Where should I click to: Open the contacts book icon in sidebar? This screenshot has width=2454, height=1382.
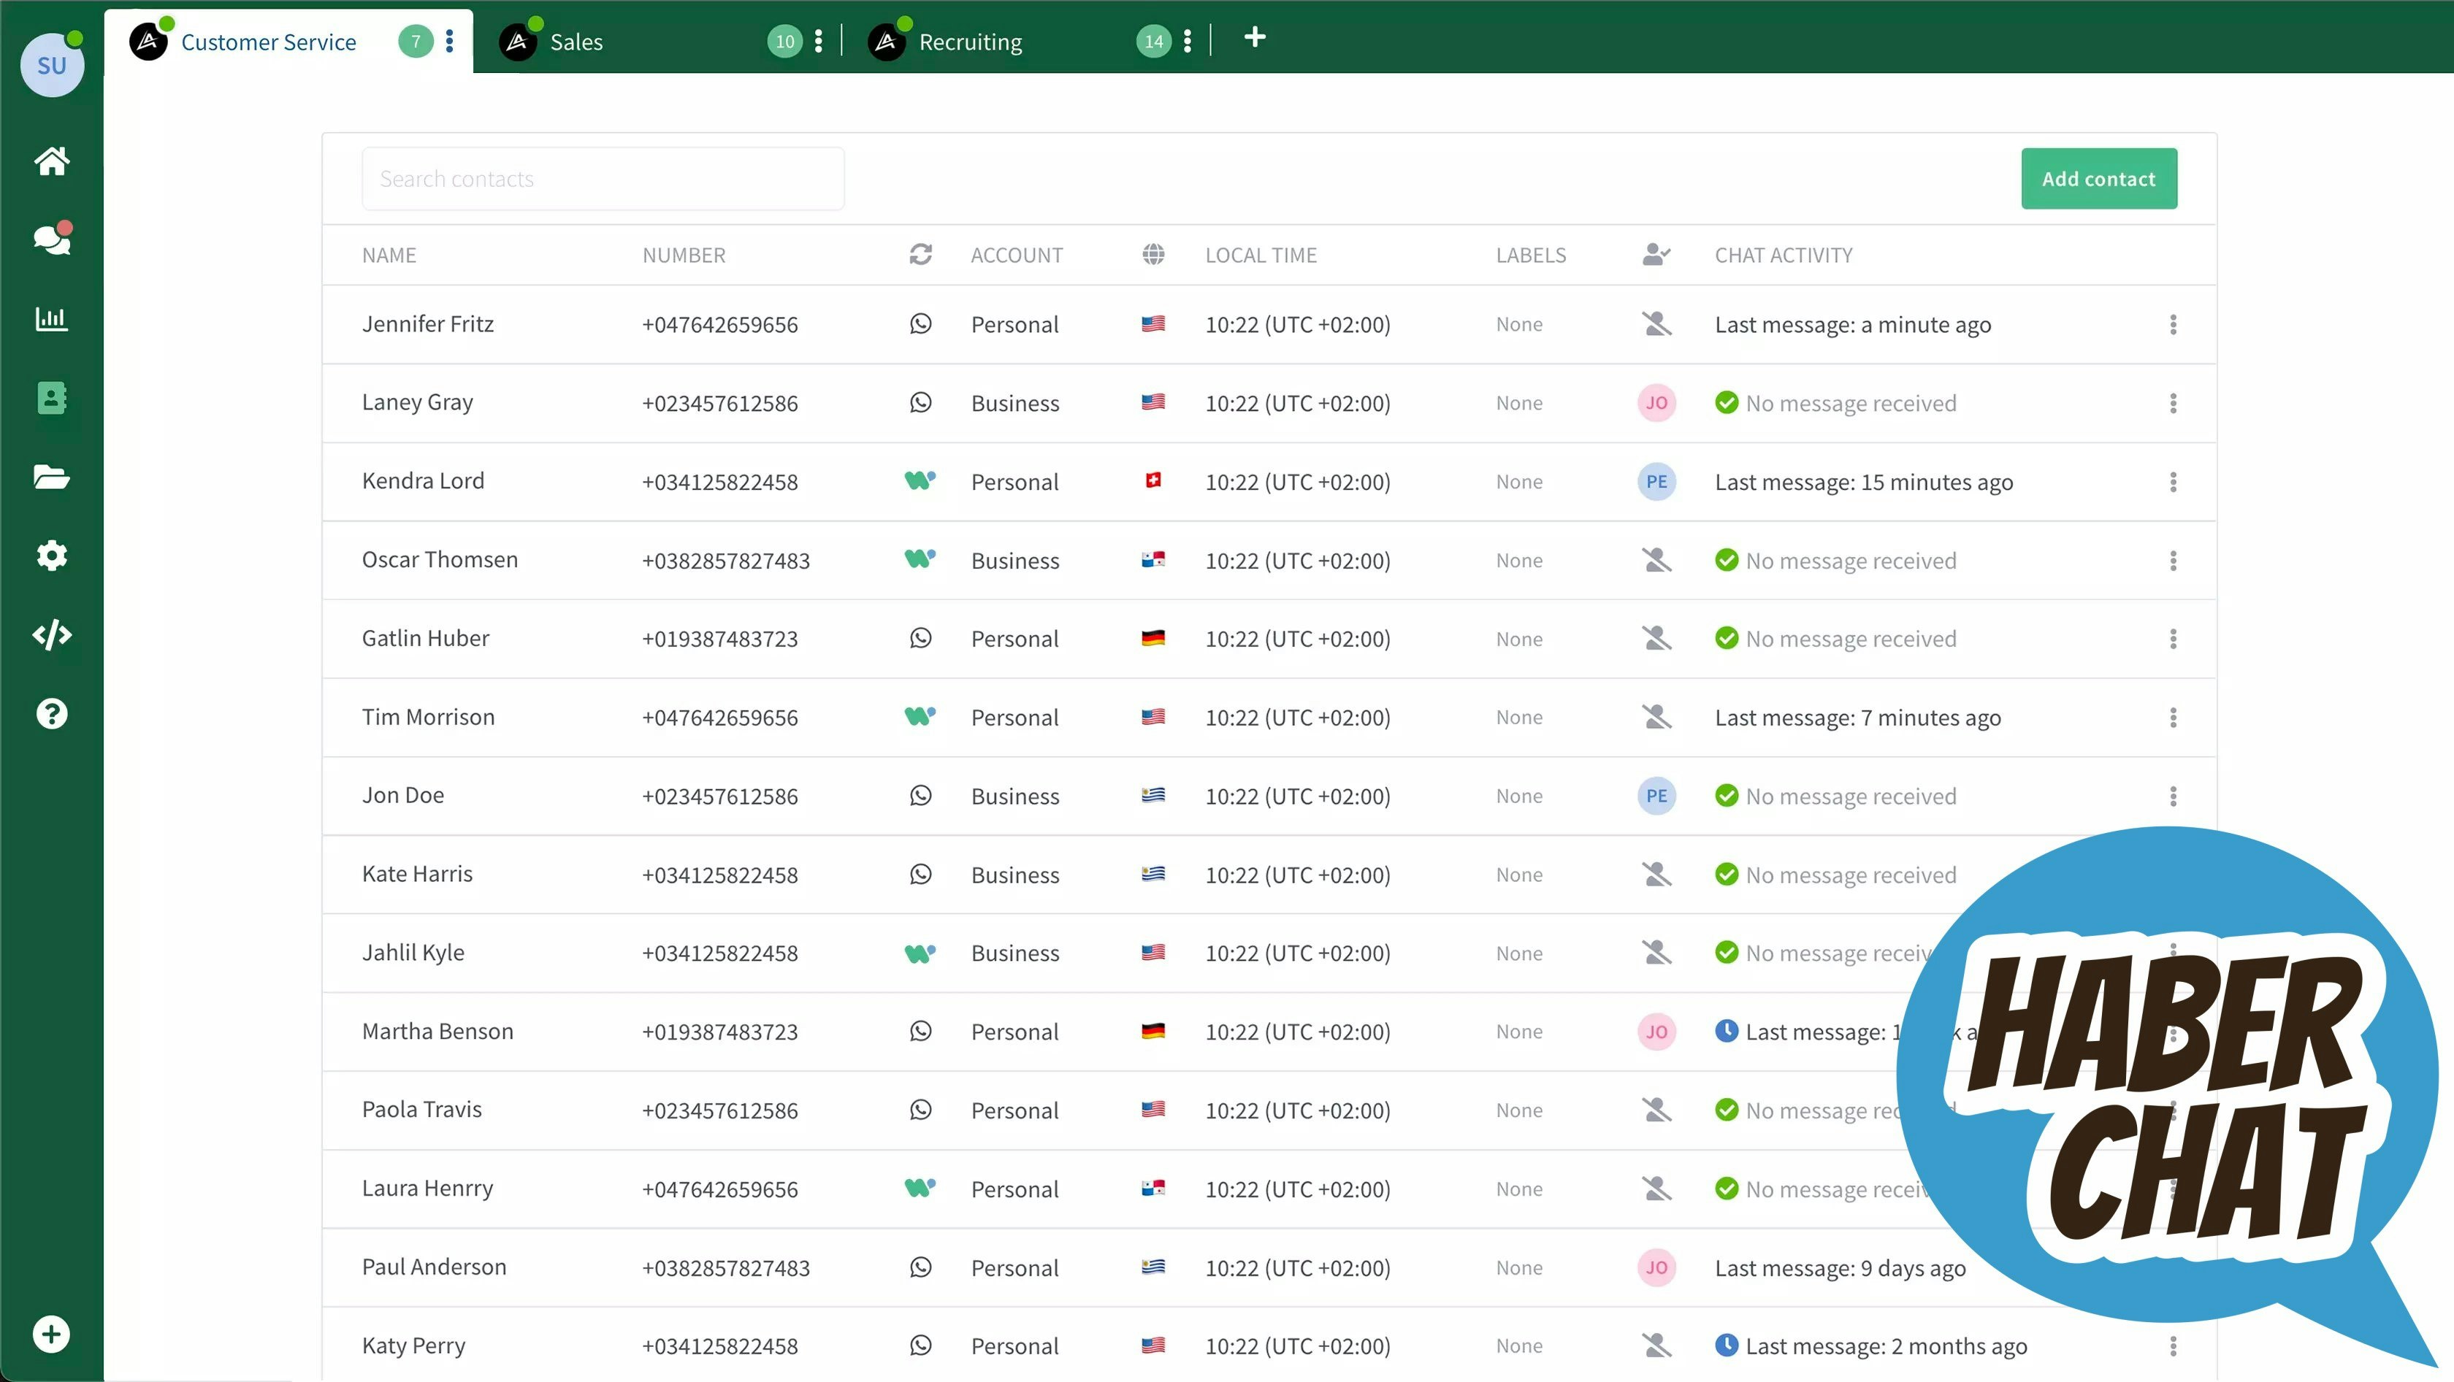(x=51, y=398)
